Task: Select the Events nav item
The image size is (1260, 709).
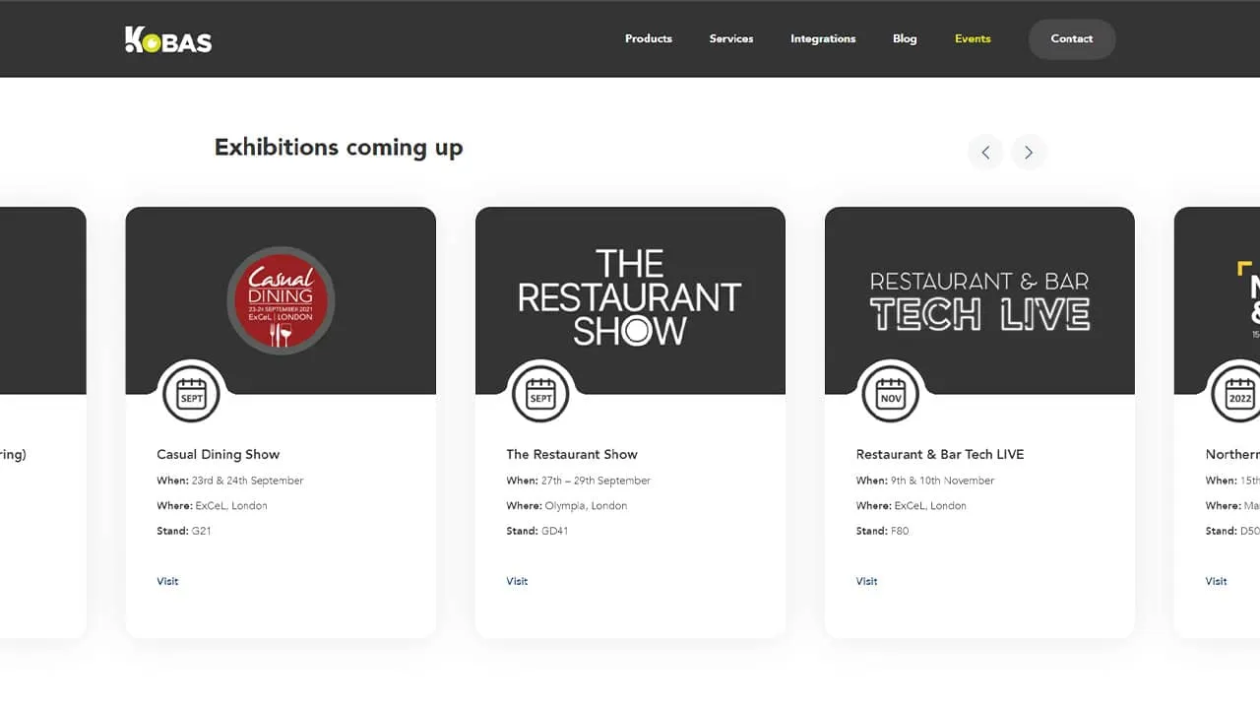Action: point(973,39)
